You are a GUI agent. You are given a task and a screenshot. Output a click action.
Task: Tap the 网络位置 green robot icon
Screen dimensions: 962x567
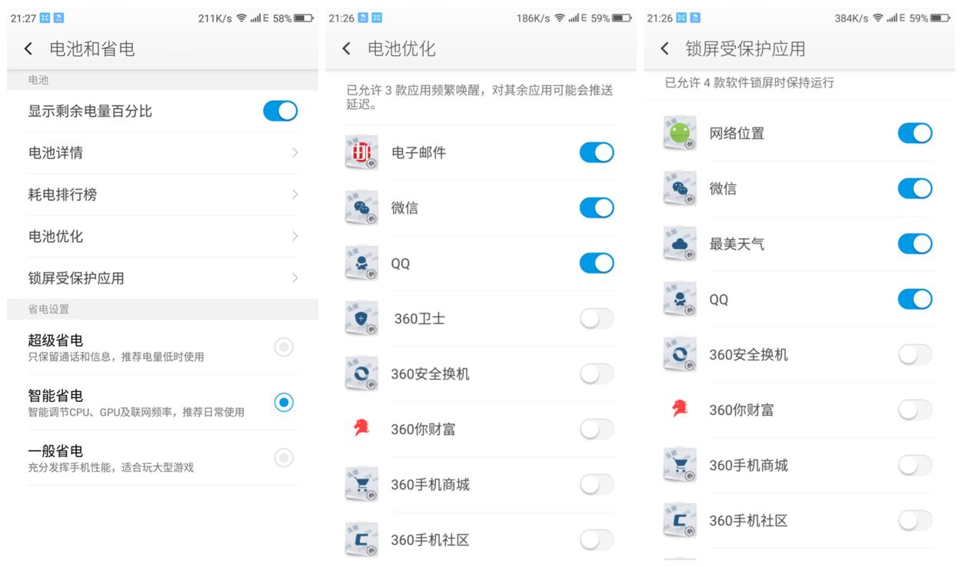tap(680, 132)
